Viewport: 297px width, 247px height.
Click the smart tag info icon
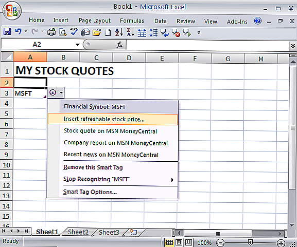click(x=53, y=92)
